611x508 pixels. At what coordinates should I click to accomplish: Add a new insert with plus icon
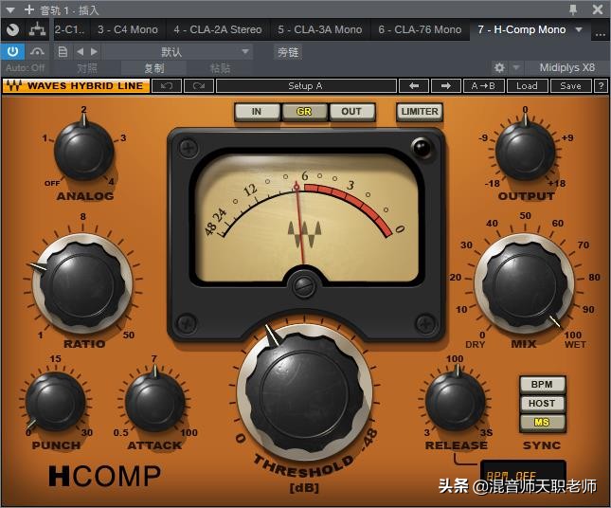(29, 9)
